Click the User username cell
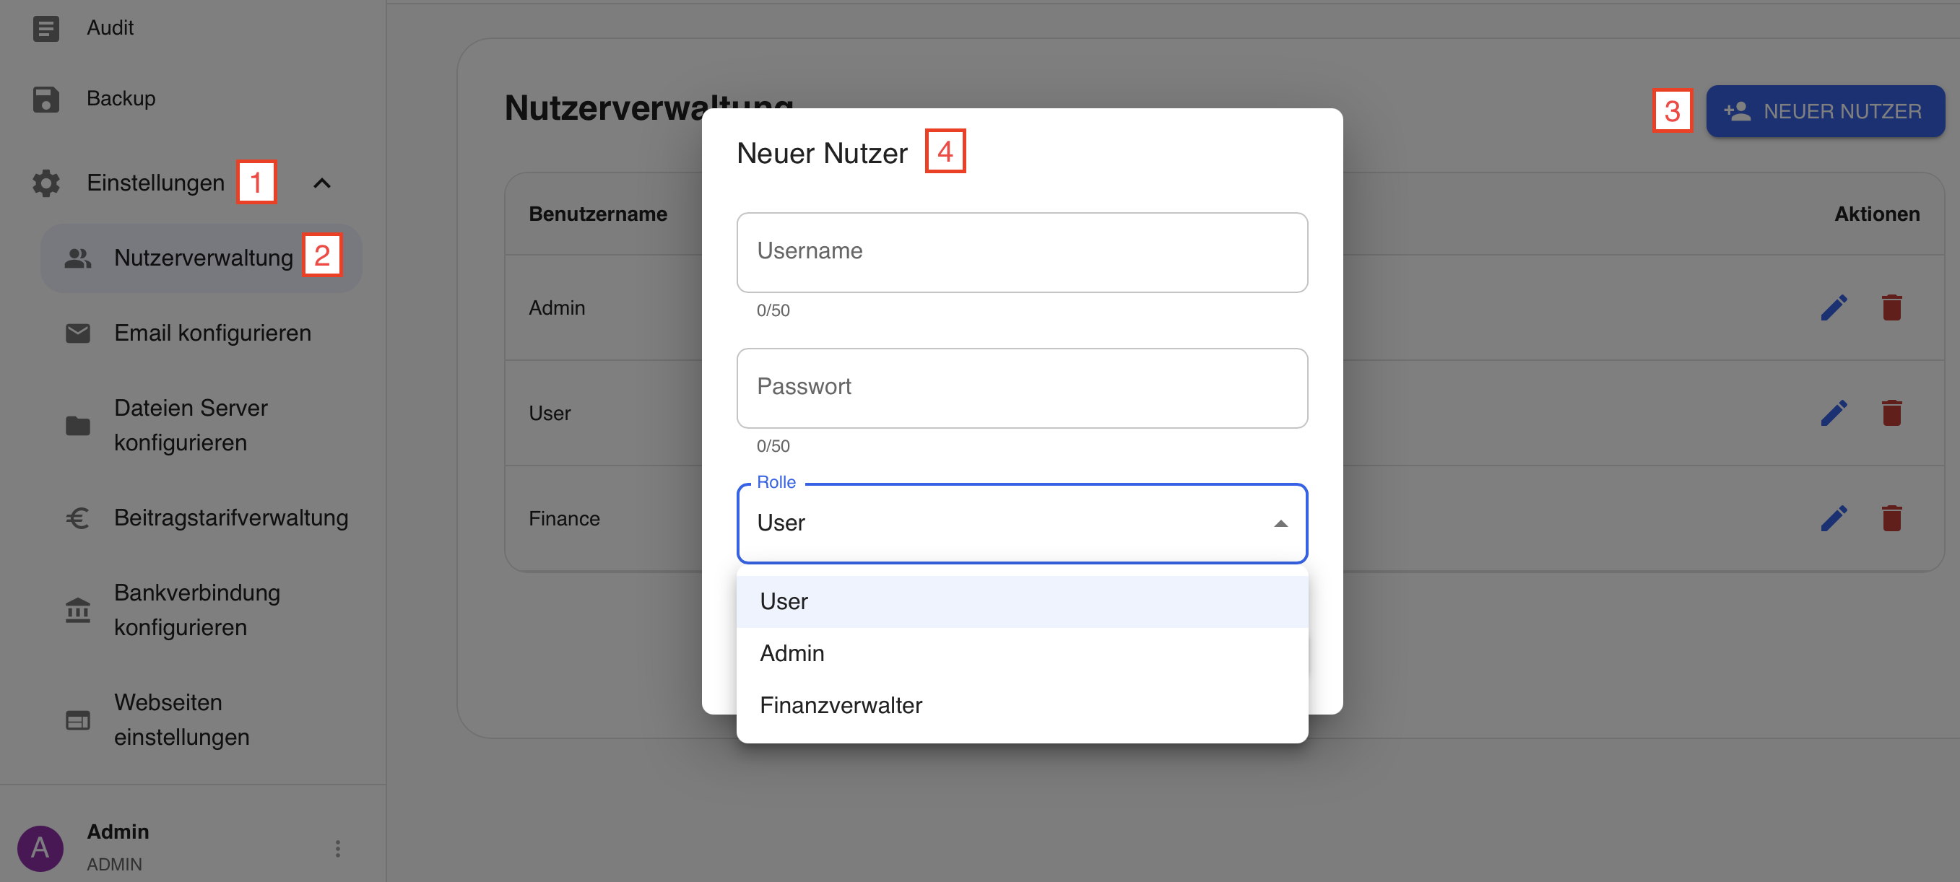 click(550, 414)
